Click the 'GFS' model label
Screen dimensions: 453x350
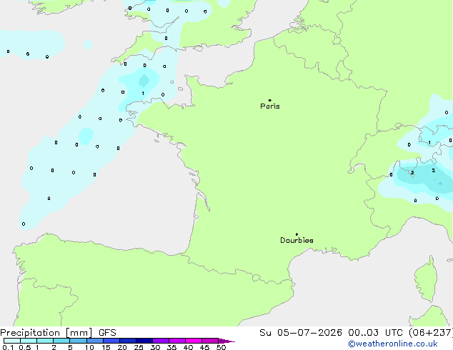coord(107,333)
